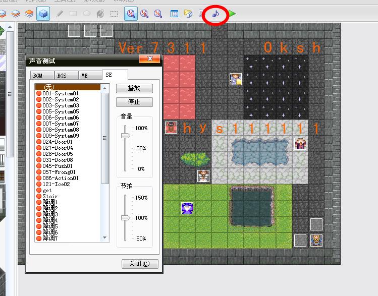Click the 停止 stop button
Image resolution: width=378 pixels, height=296 pixels.
tap(134, 102)
